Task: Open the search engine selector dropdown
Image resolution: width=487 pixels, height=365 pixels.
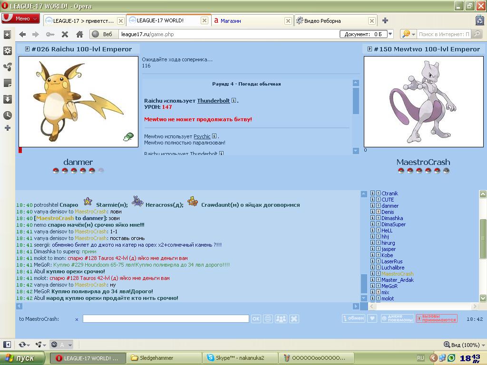Action: point(409,34)
